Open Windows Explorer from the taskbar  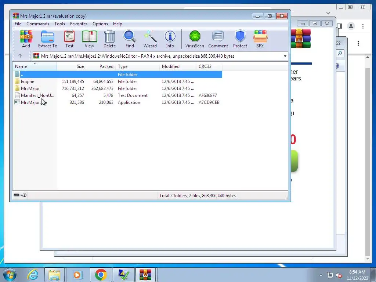[54, 275]
